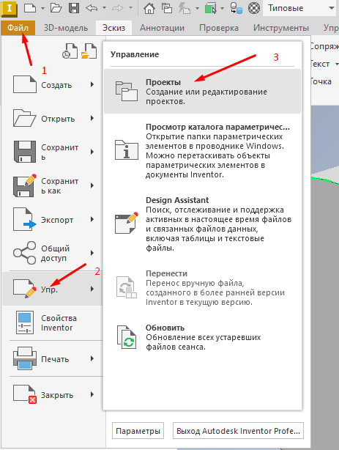Click the appearance sphere icon
The image size is (339, 450).
click(254, 8)
